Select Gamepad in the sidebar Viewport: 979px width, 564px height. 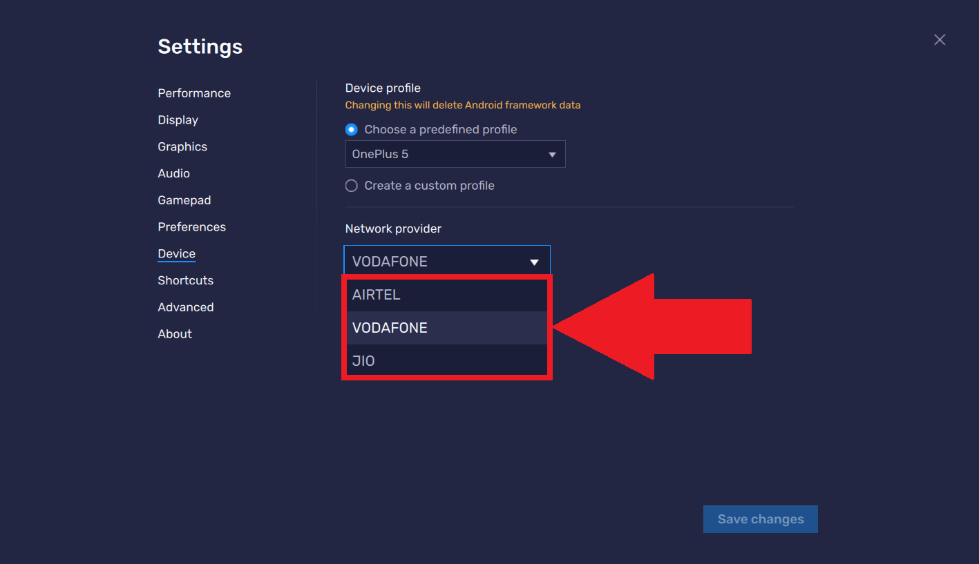pos(184,200)
